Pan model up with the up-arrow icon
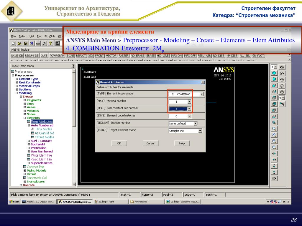The height and width of the screenshot is (226, 302). pyautogui.click(x=274, y=166)
